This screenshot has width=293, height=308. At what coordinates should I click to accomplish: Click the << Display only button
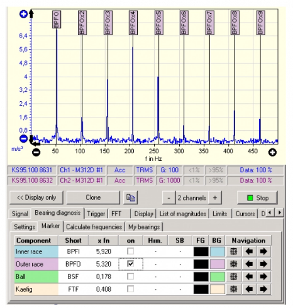pyautogui.click(x=36, y=197)
